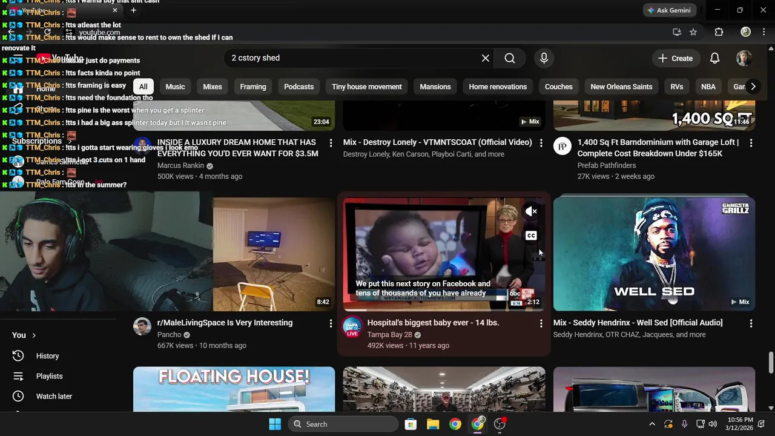Open options menu for Hospital's biggest baby video
This screenshot has height=436, width=775.
coord(541,323)
